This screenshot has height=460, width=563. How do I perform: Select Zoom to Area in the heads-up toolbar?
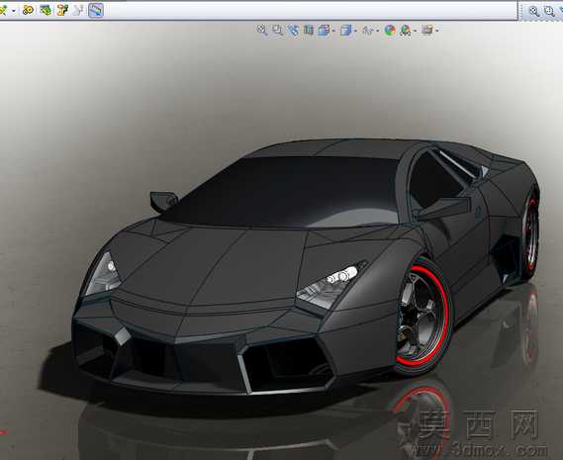[x=277, y=30]
